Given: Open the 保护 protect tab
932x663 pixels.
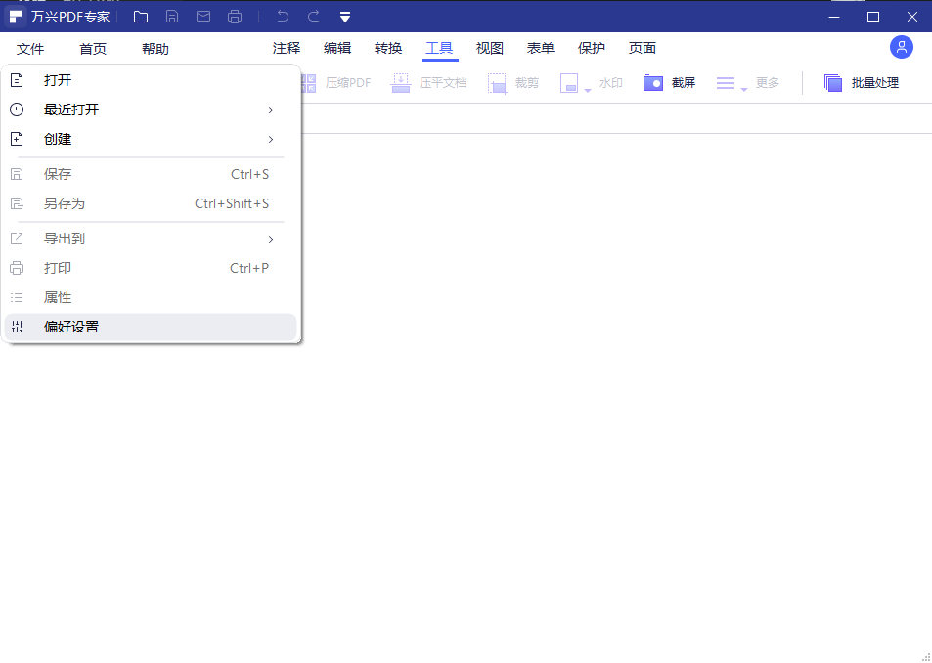Looking at the screenshot, I should [x=592, y=49].
